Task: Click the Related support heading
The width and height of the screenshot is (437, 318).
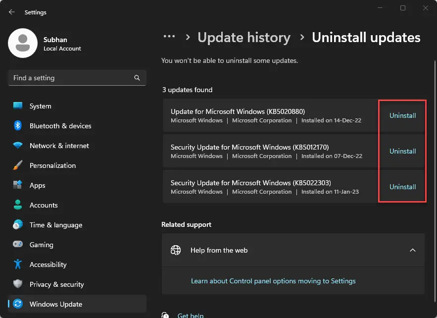Action: [x=186, y=224]
